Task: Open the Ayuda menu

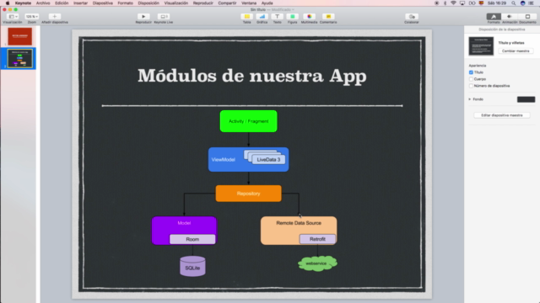Action: coord(267,3)
